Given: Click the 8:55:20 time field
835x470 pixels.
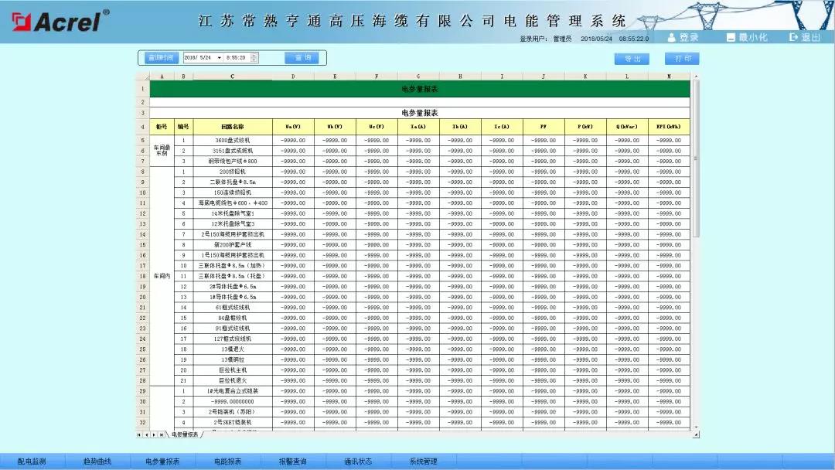Looking at the screenshot, I should (237, 57).
